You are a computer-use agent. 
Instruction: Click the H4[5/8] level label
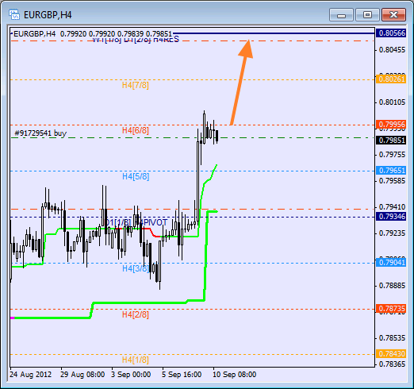pyautogui.click(x=136, y=176)
